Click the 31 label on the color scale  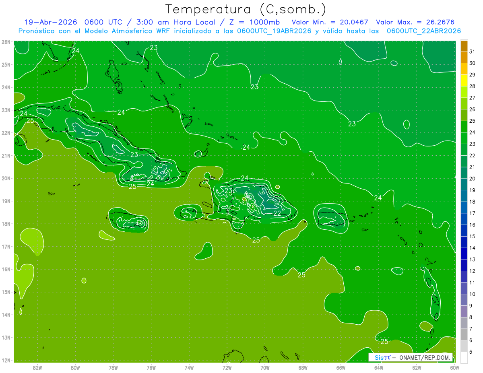tap(473, 52)
